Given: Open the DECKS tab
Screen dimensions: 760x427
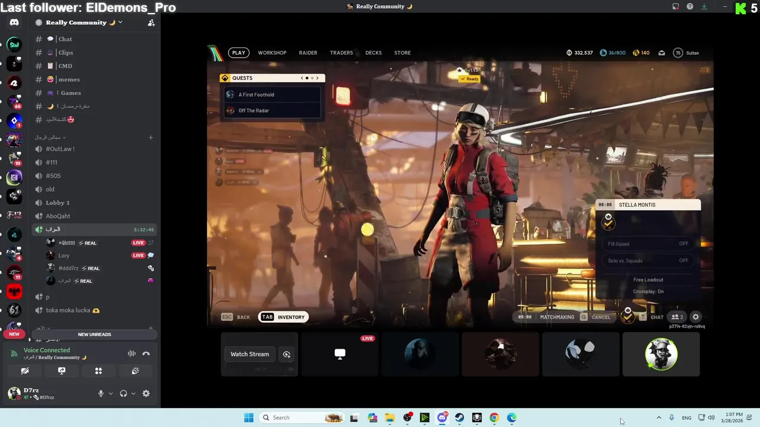Looking at the screenshot, I should pyautogui.click(x=373, y=53).
